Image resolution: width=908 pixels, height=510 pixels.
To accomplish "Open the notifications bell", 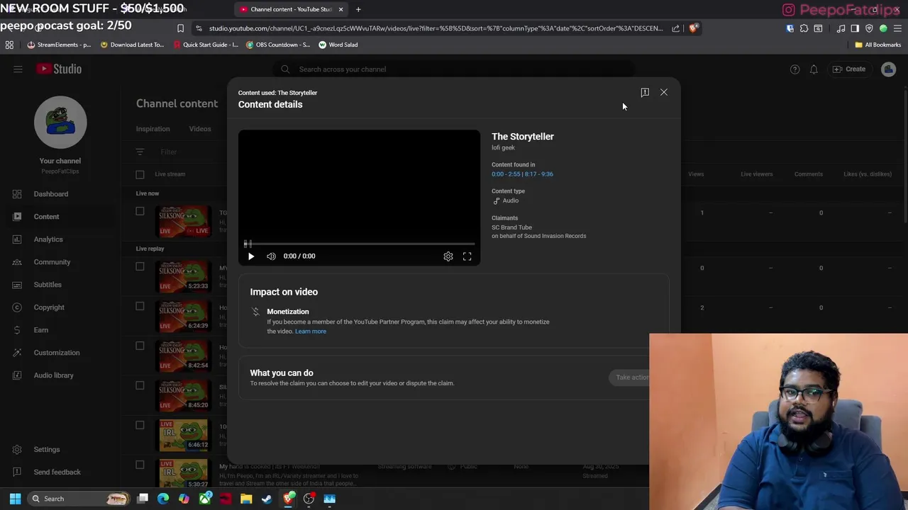I will point(814,69).
